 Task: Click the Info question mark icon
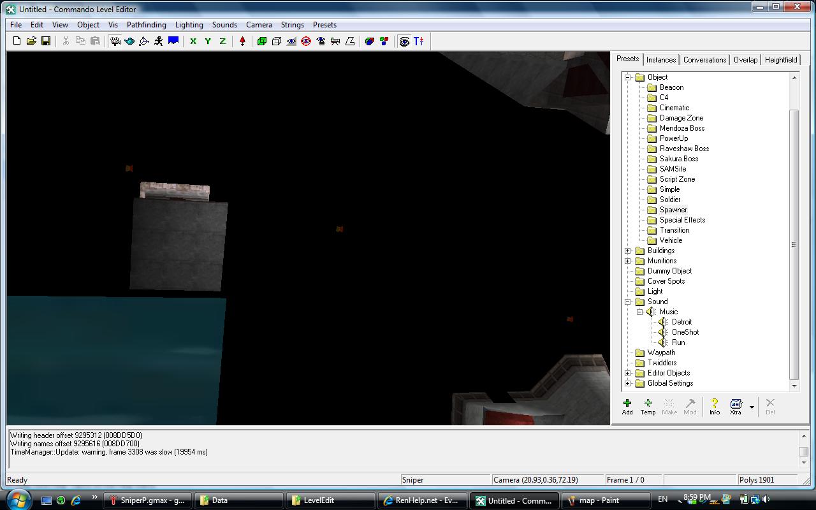tap(714, 406)
